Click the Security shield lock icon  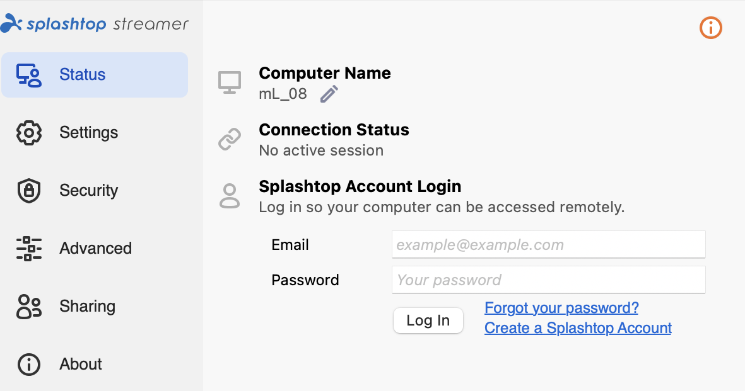(28, 191)
